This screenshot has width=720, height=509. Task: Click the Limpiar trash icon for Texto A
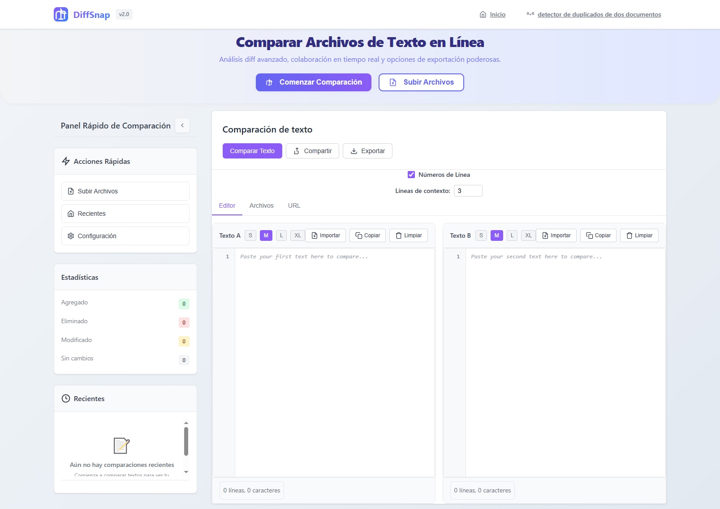398,235
